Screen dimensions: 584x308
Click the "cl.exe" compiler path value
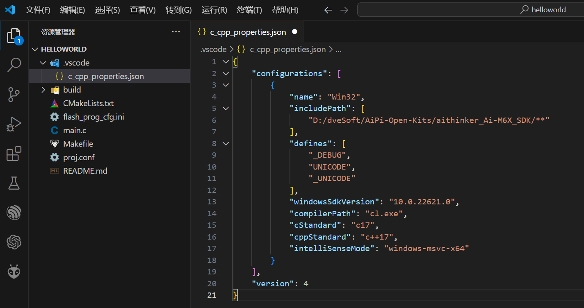(383, 213)
